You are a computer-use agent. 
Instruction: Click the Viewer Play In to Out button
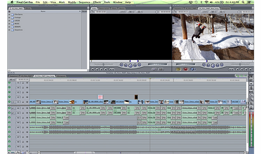pos(126,66)
